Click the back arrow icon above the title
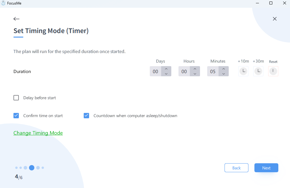The image size is (290, 188). point(16,19)
